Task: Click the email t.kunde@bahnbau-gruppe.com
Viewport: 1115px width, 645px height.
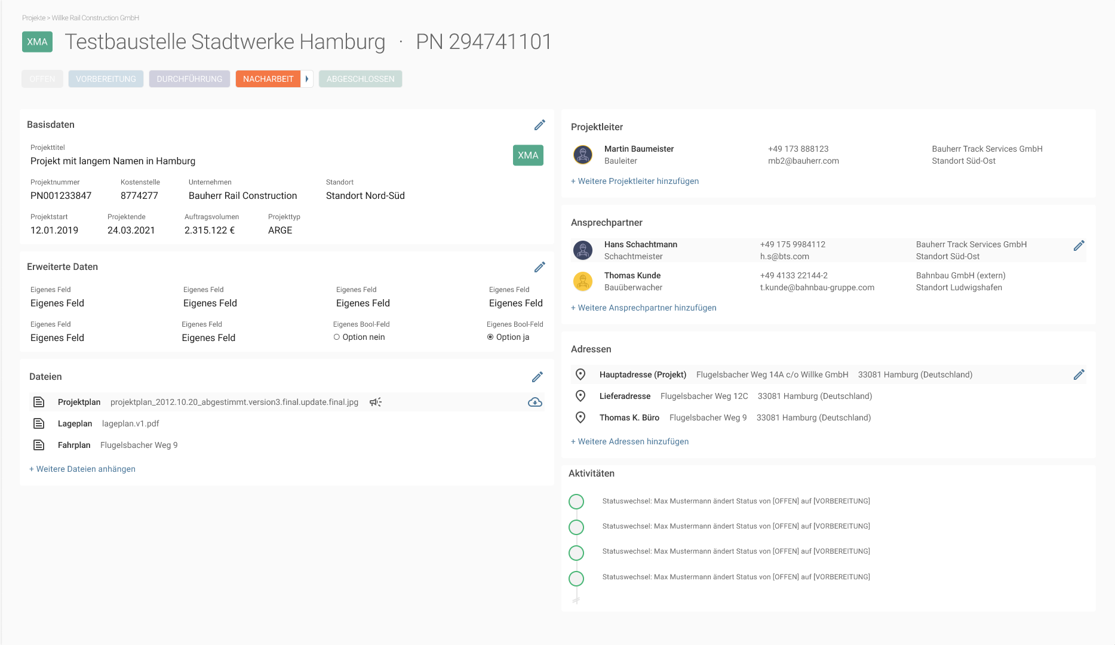Action: coord(818,287)
